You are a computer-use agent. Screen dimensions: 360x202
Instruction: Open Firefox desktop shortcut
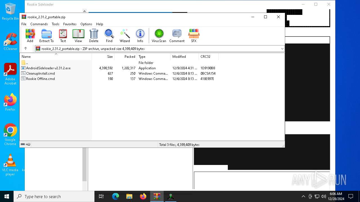click(10, 102)
